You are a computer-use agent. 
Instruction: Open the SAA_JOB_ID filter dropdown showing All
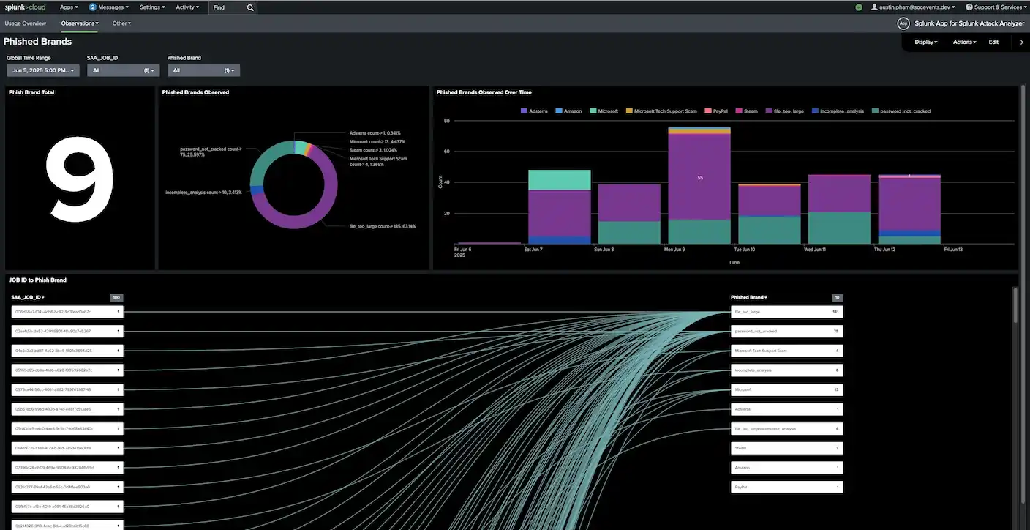click(122, 70)
